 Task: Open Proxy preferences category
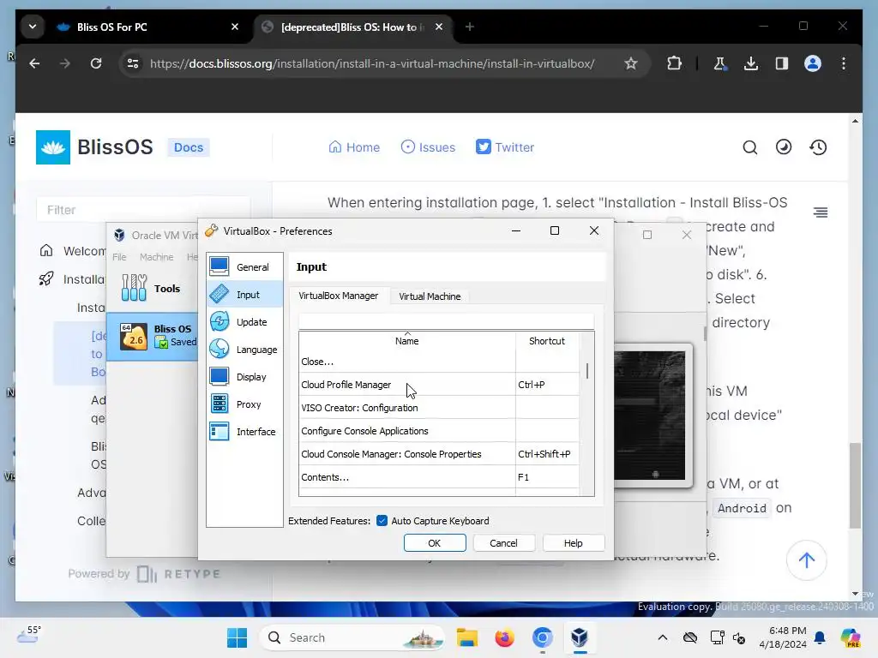pos(244,404)
